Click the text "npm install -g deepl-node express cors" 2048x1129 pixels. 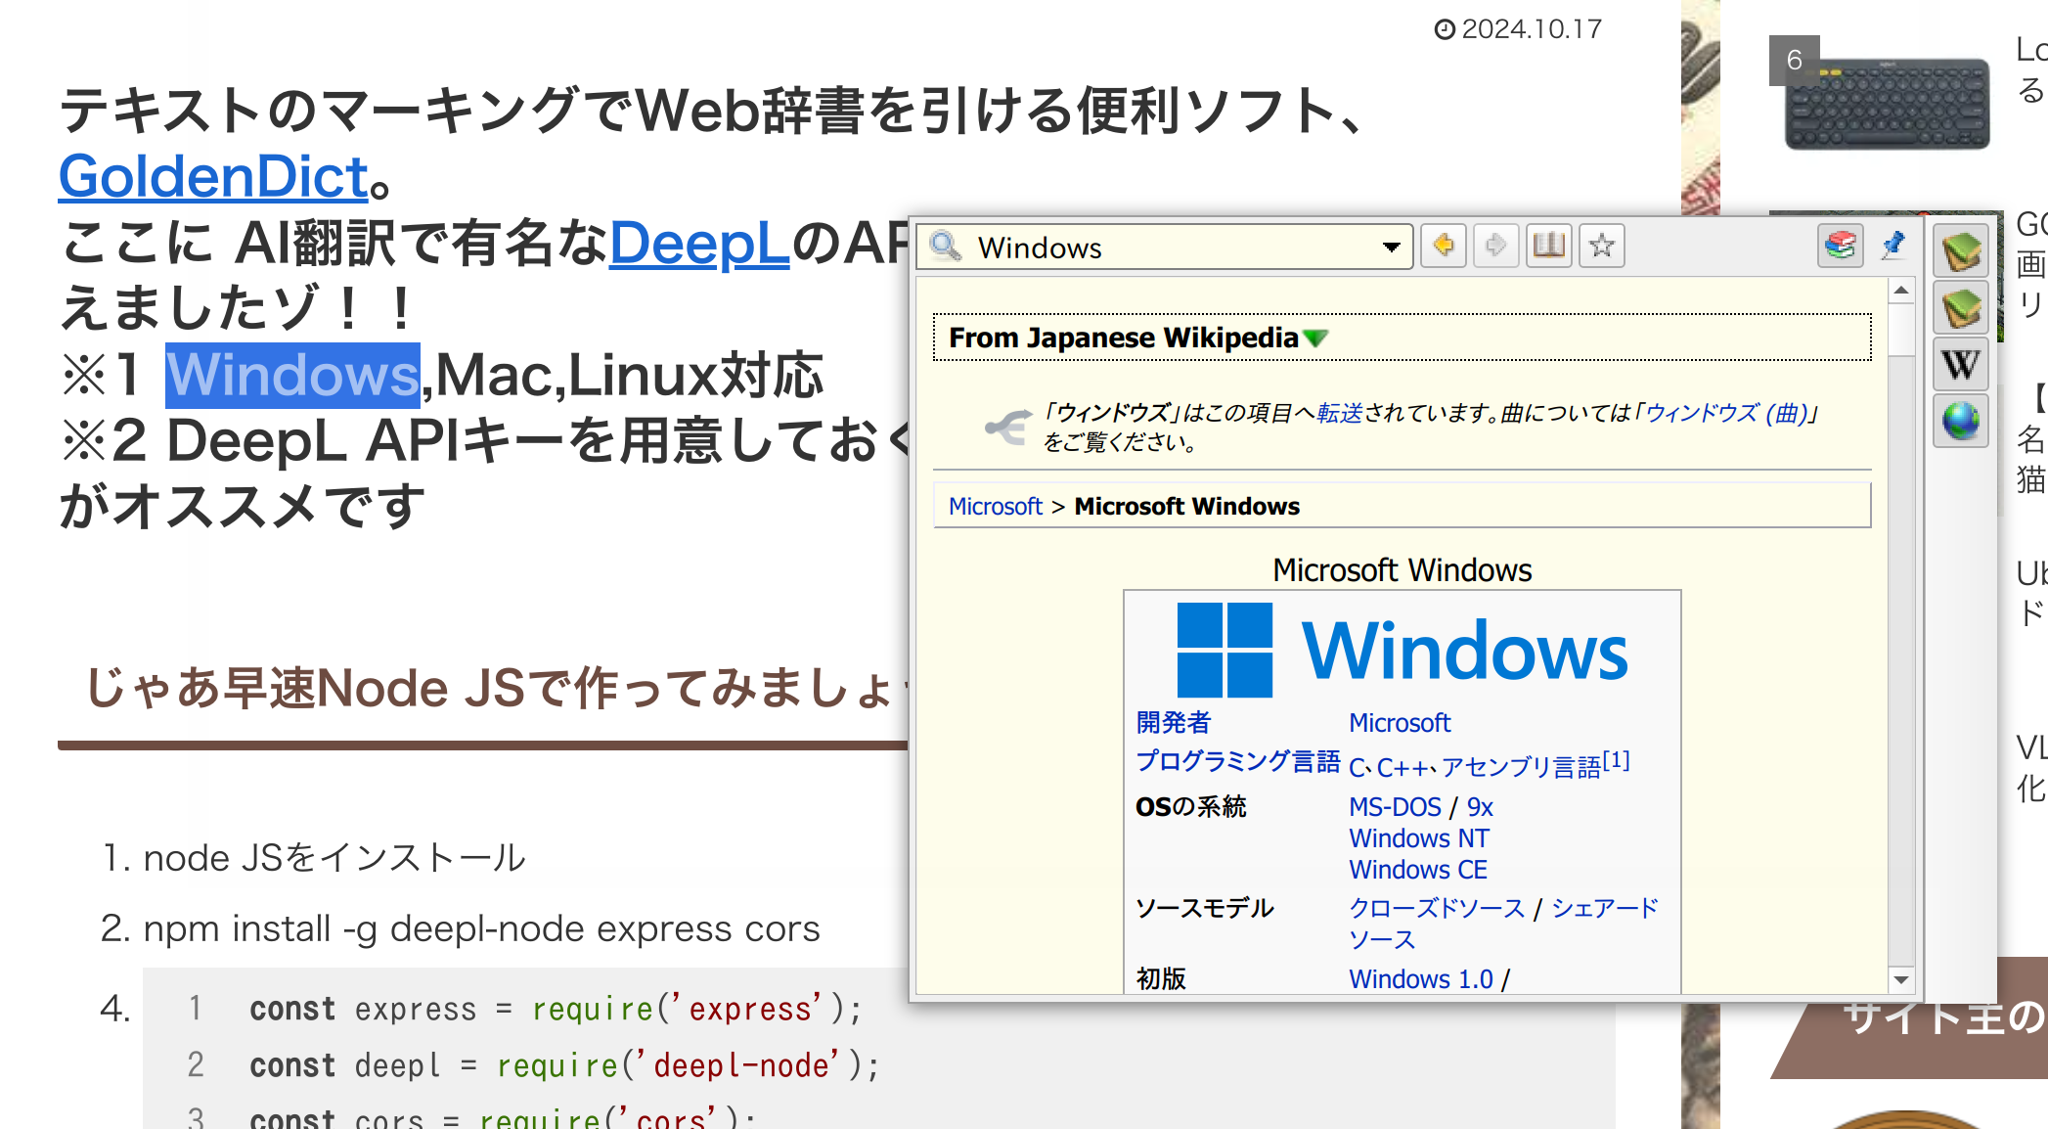[481, 928]
